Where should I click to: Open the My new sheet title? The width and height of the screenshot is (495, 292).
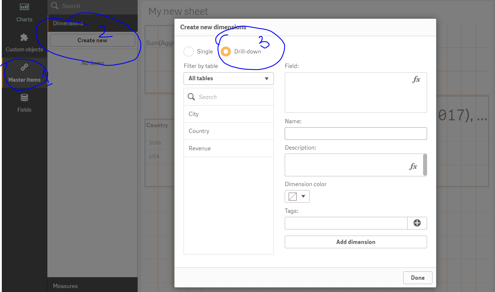178,11
